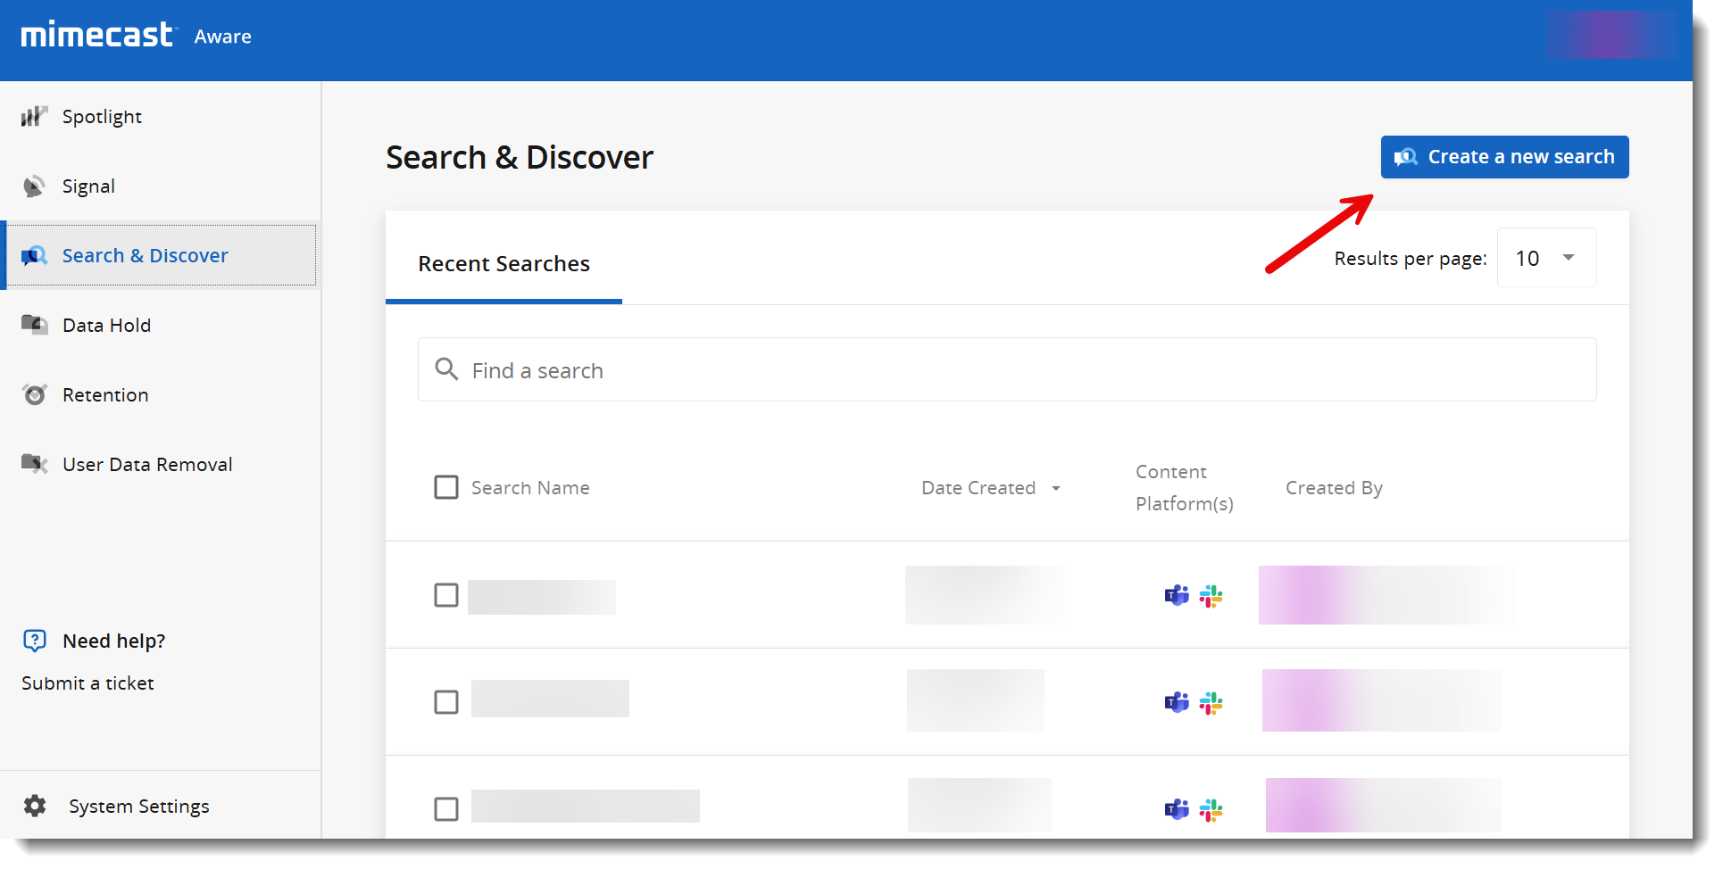Screen dimensions: 1723x869
Task: Check the second search row checkbox
Action: [x=446, y=702]
